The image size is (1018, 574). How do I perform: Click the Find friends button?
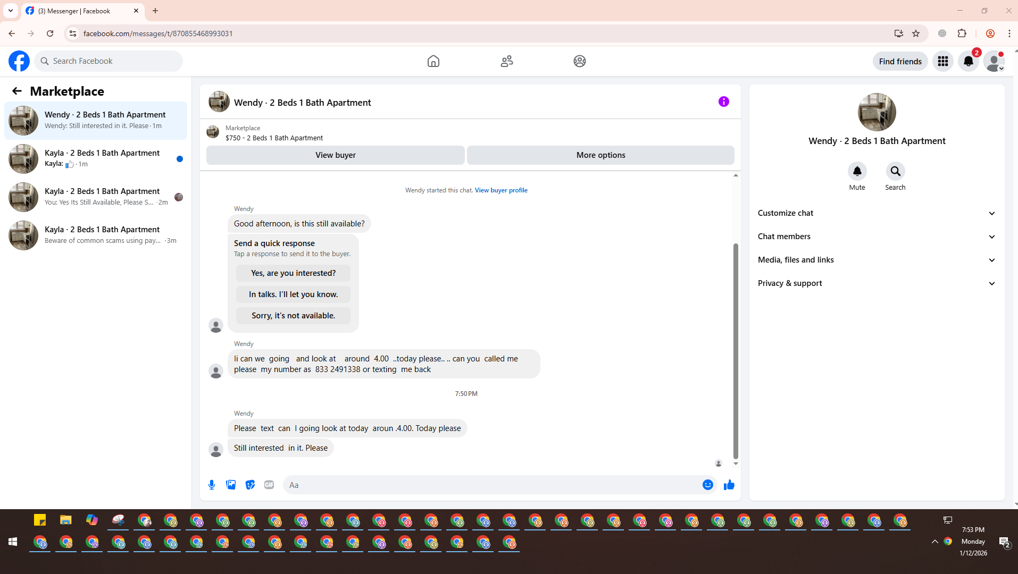[x=900, y=61]
